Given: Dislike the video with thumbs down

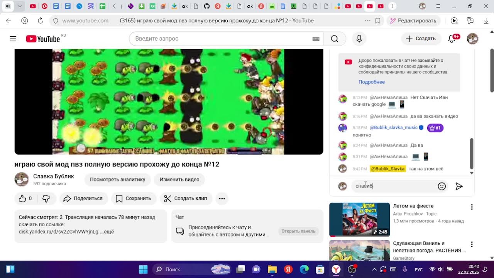Looking at the screenshot, I should point(46,198).
